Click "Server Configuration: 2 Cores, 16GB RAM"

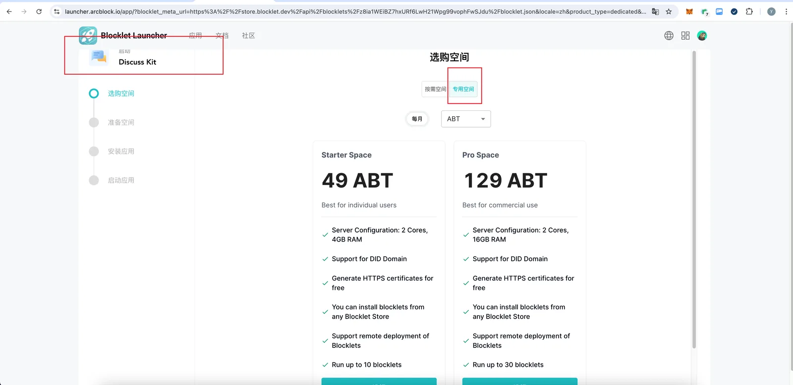(x=520, y=235)
